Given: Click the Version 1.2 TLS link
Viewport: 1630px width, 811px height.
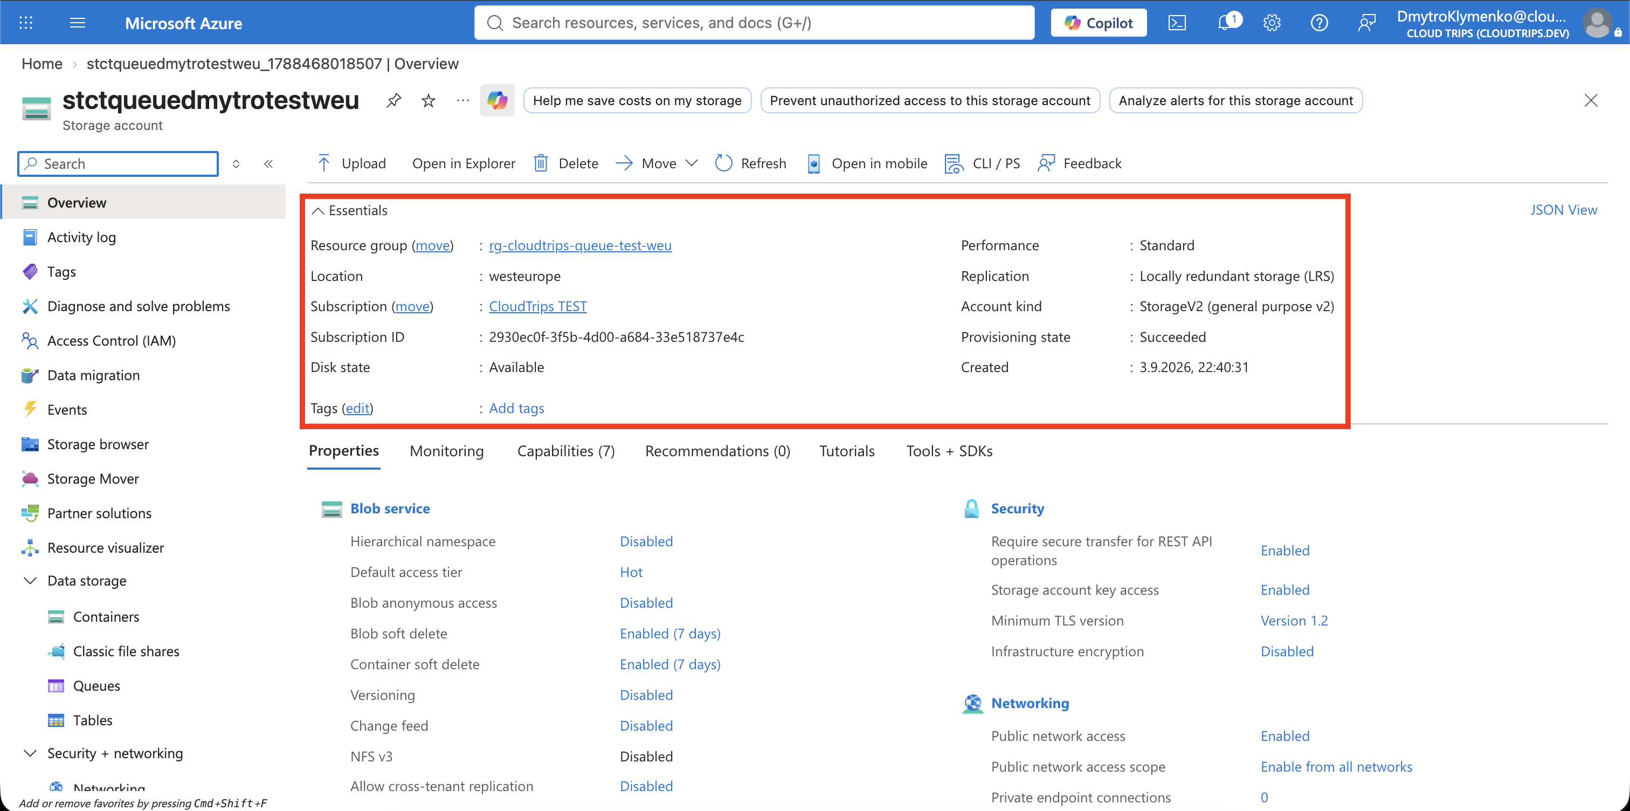Looking at the screenshot, I should click(1294, 621).
